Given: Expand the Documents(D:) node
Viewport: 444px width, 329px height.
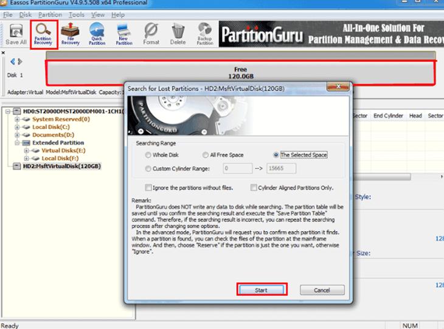Looking at the screenshot, I should click(17, 135).
